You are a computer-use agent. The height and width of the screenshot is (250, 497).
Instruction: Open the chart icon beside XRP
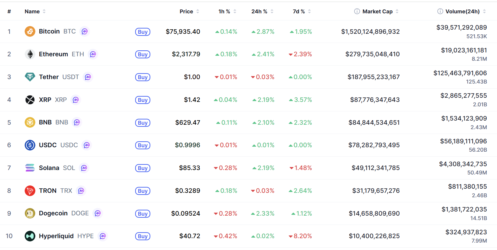pos(76,100)
